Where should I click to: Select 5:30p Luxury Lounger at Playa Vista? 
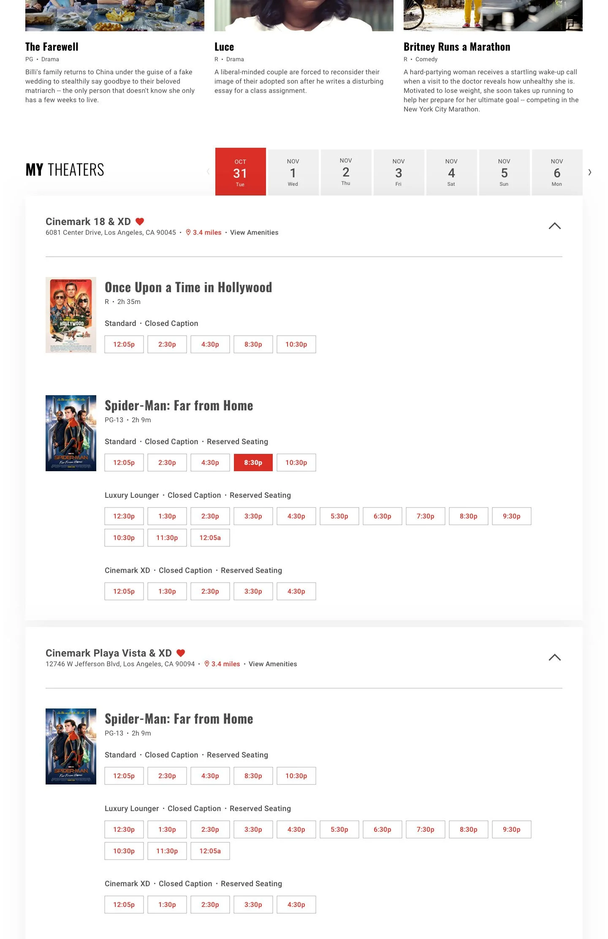point(339,830)
